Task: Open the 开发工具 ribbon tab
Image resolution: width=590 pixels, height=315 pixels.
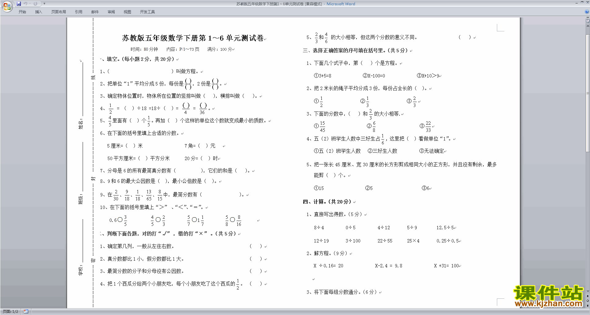Action: 147,12
